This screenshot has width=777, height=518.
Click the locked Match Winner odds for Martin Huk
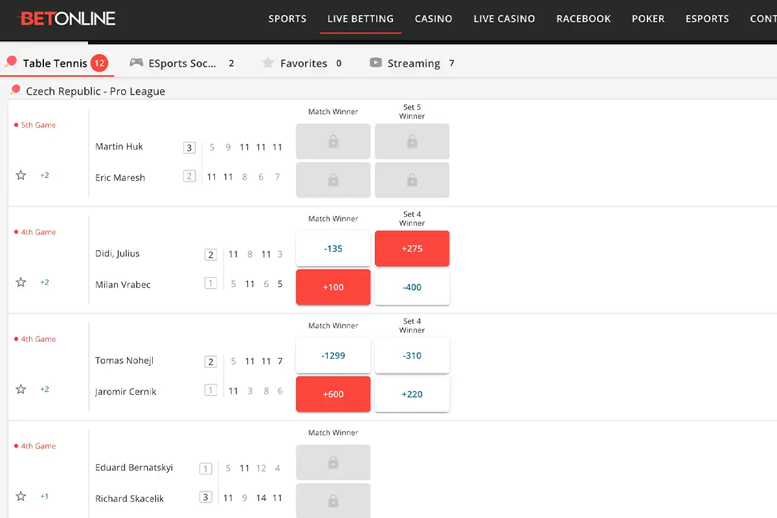pos(333,141)
